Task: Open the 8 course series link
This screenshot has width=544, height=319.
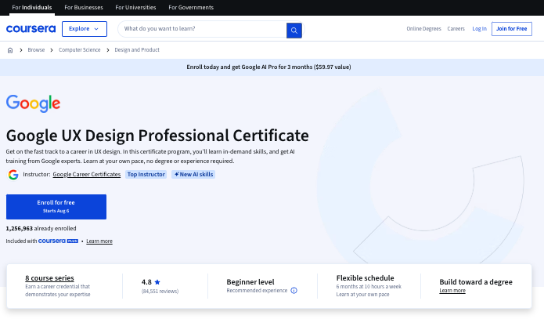Action: coord(49,278)
